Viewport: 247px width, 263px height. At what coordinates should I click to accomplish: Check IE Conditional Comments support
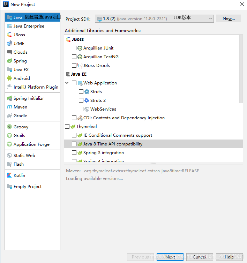point(74,135)
